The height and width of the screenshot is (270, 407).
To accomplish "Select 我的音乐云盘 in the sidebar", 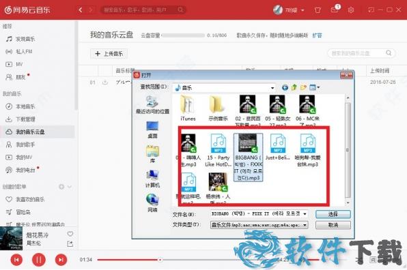I will click(x=38, y=132).
